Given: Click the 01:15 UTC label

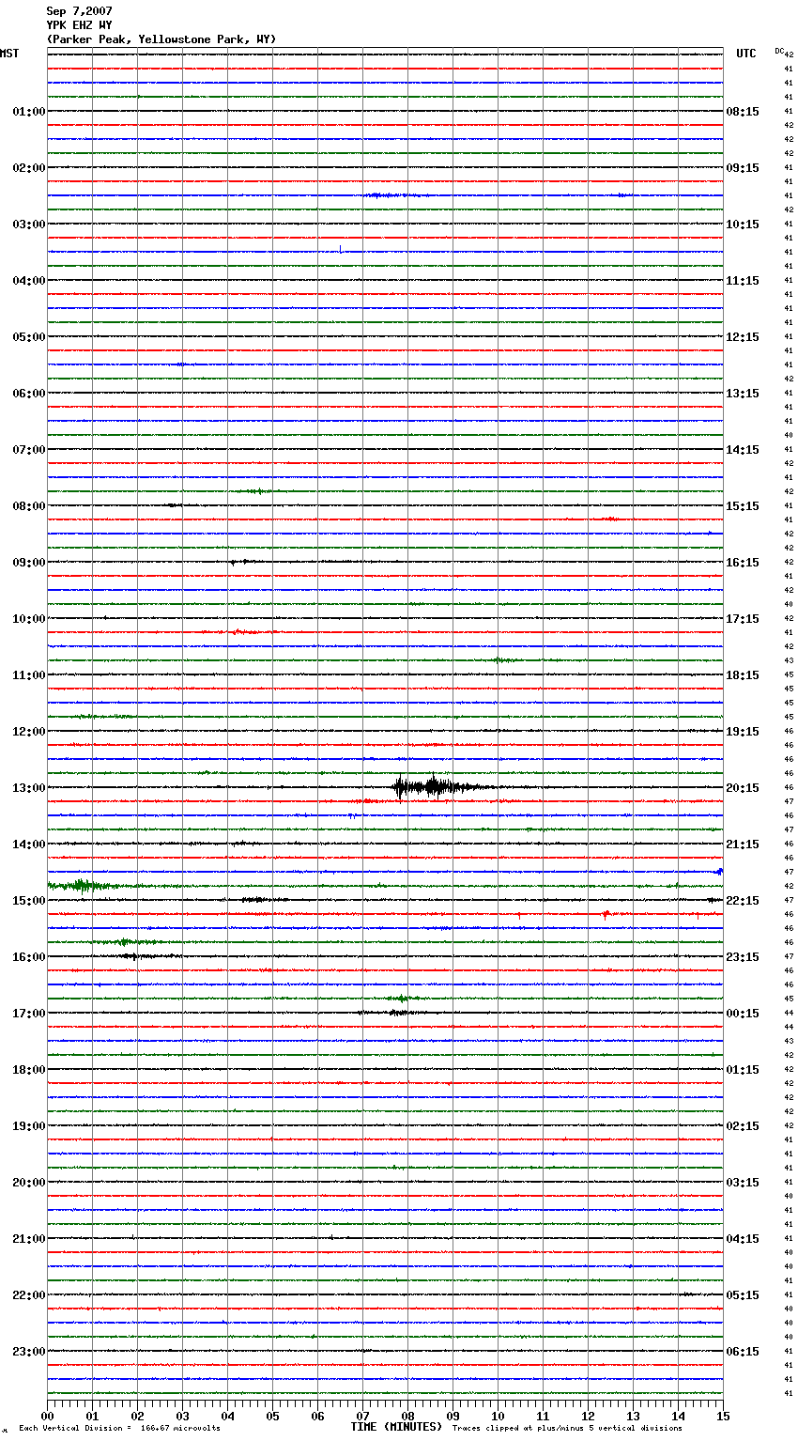Looking at the screenshot, I should click(743, 1070).
